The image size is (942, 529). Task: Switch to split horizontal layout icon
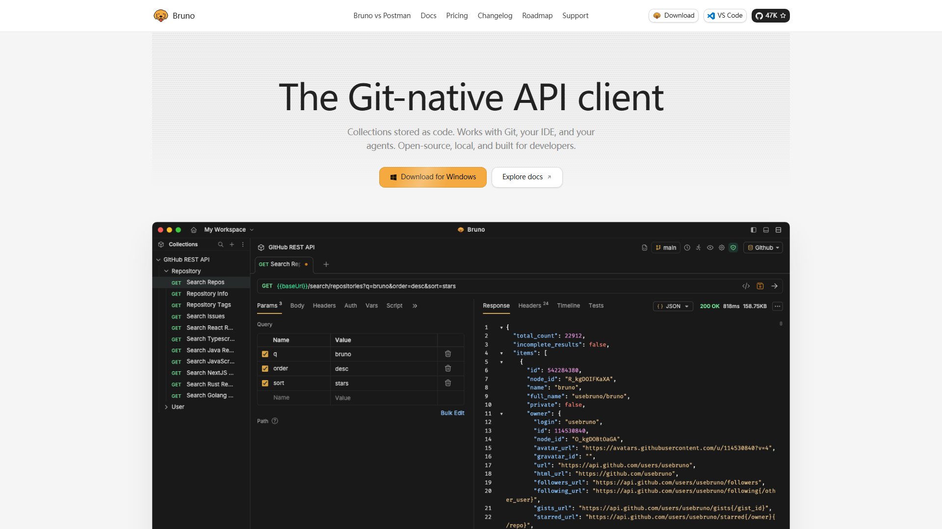778,230
